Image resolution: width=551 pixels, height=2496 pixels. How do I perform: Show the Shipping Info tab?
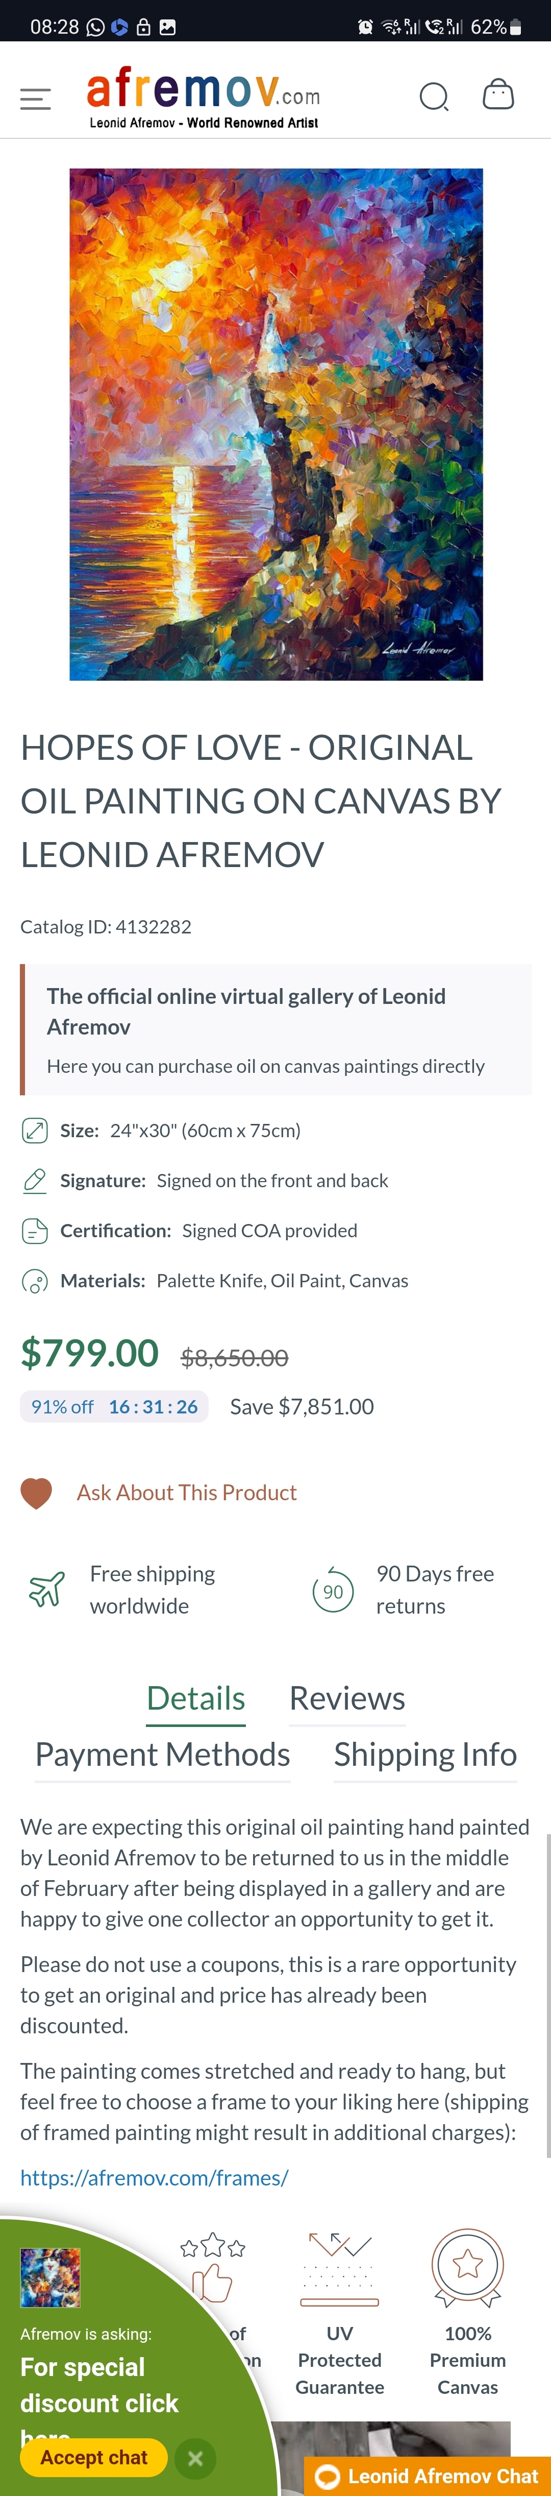pos(425,1755)
